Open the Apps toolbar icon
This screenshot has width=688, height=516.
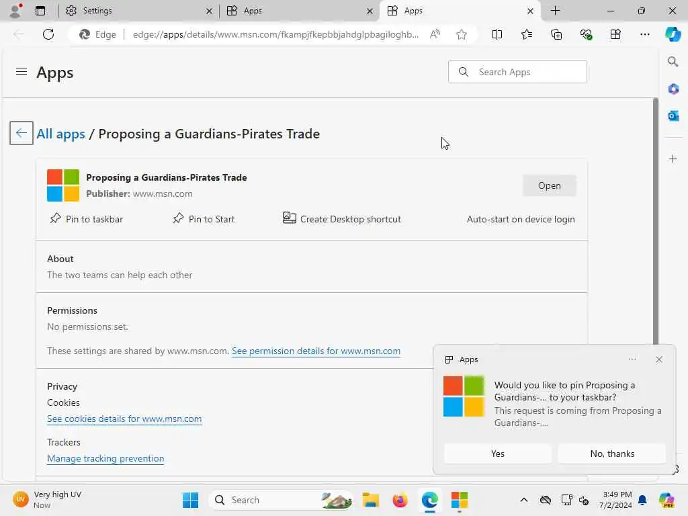[615, 34]
